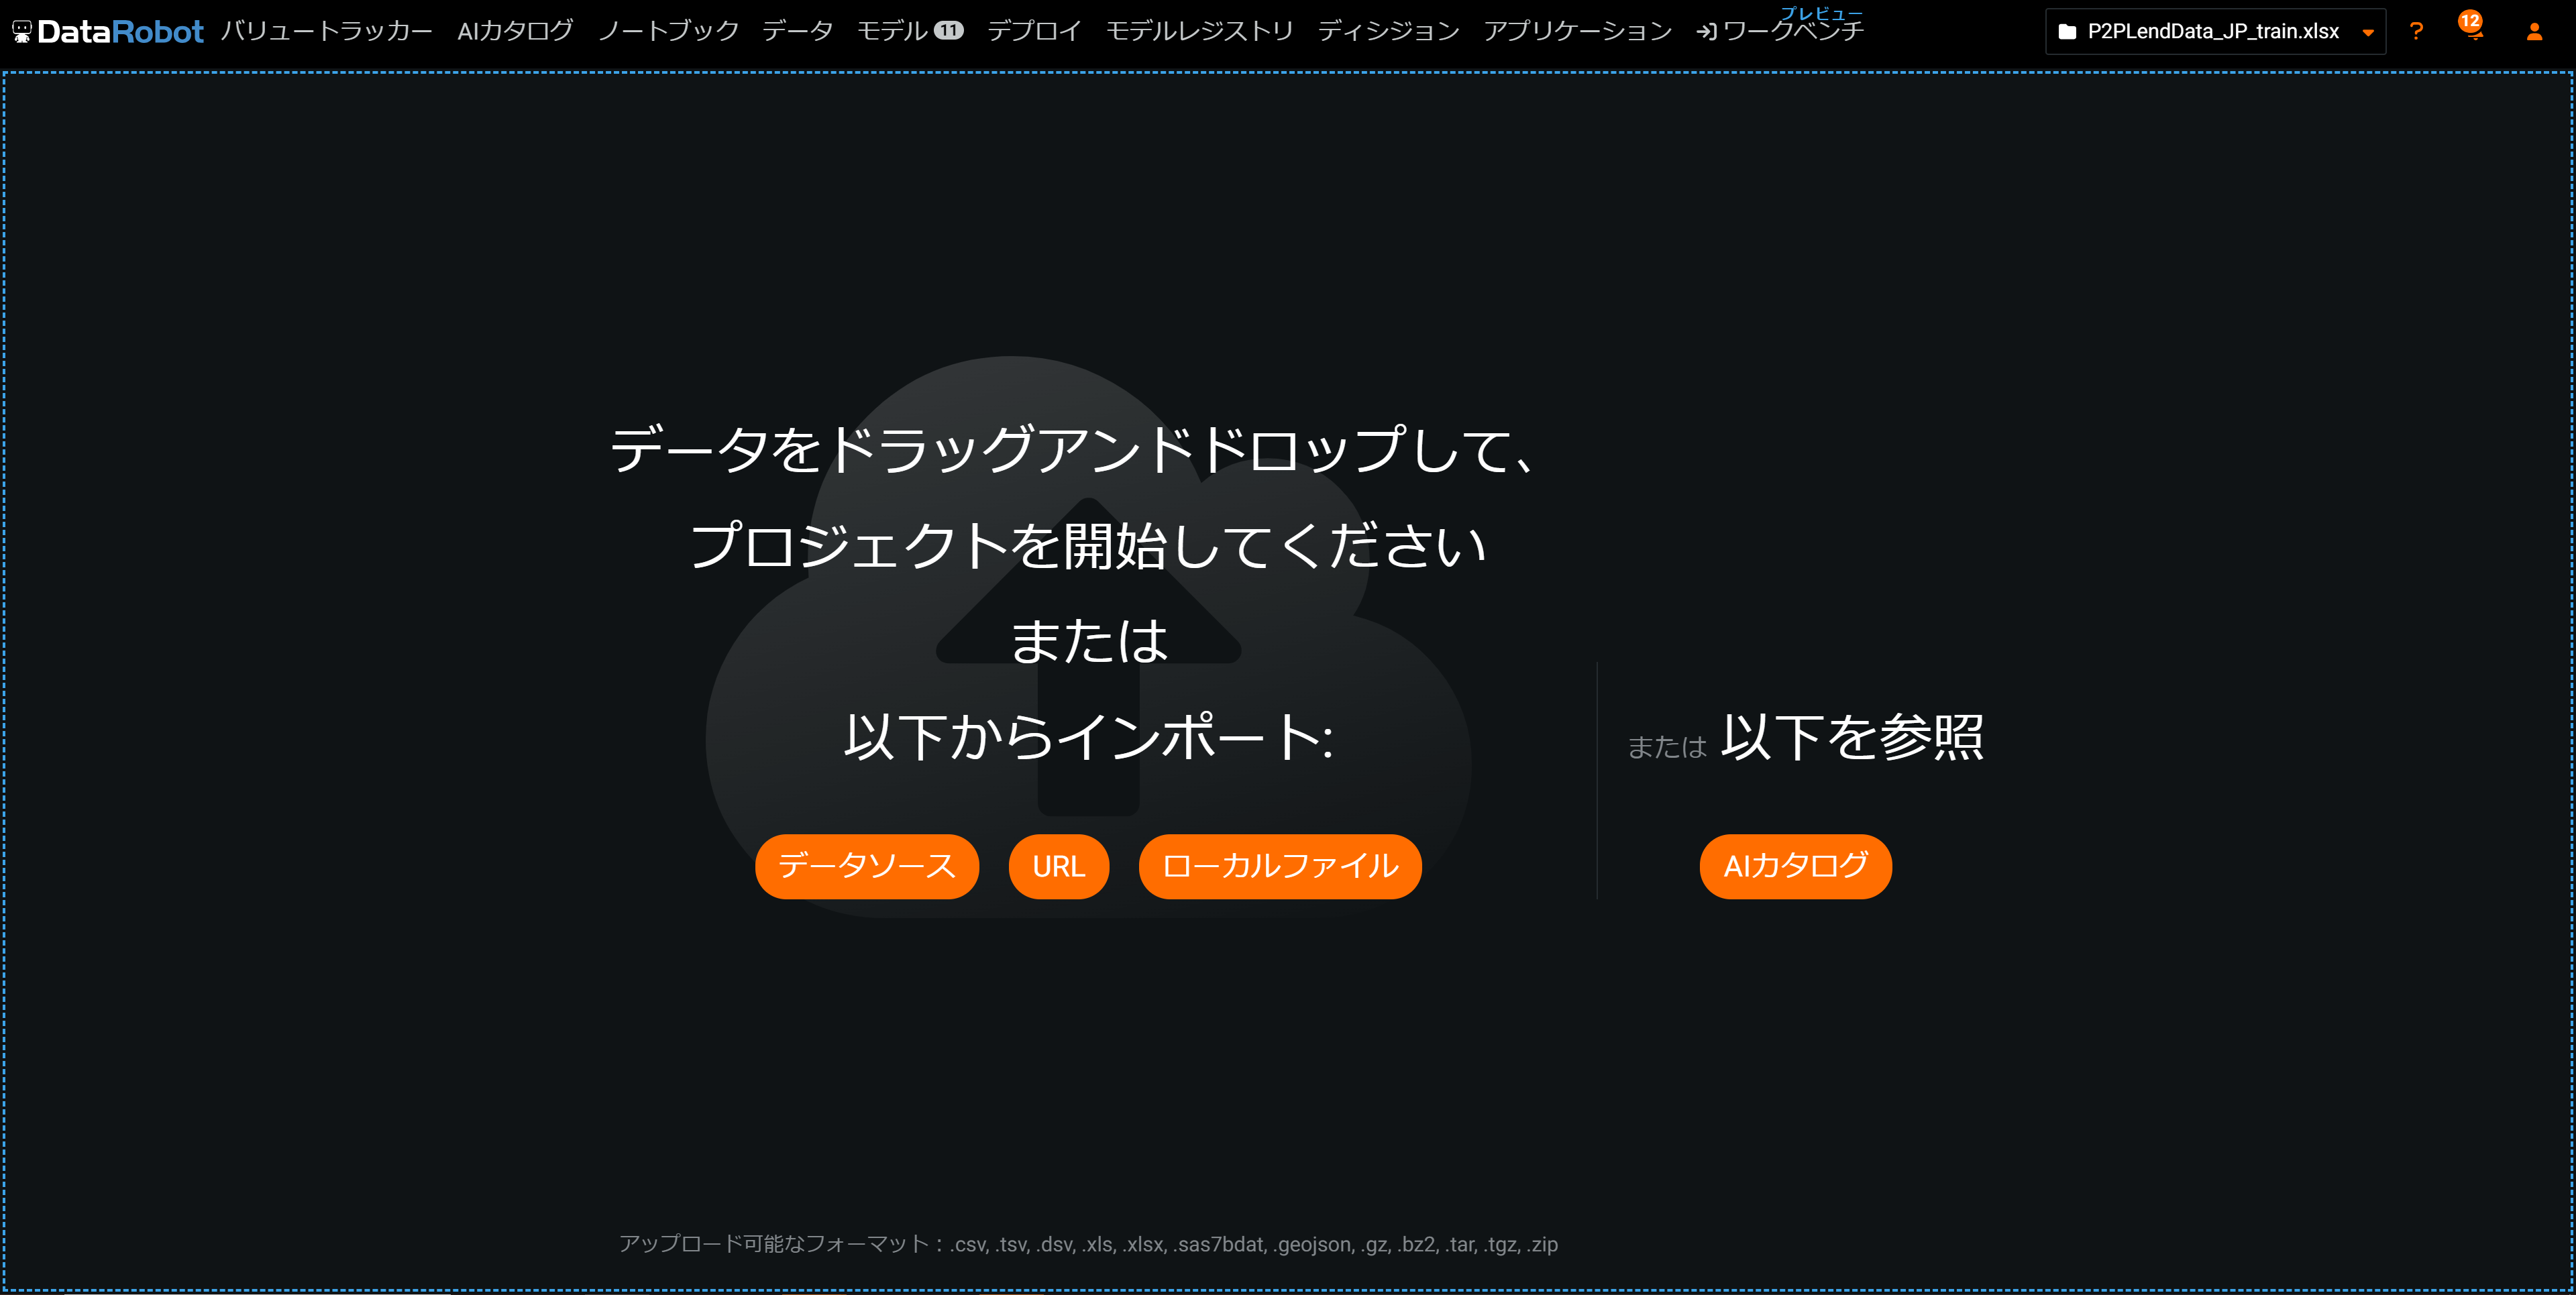Go to AIカタログ in top navigation
The height and width of the screenshot is (1295, 2576).
point(515,32)
